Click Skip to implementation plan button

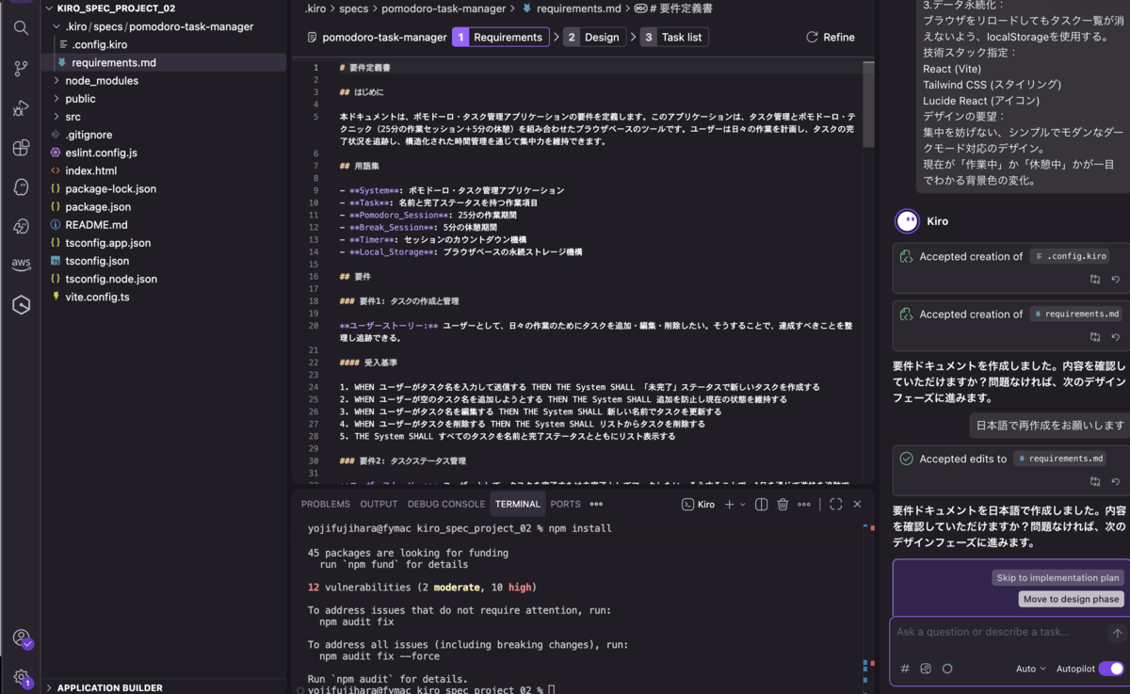click(1057, 578)
